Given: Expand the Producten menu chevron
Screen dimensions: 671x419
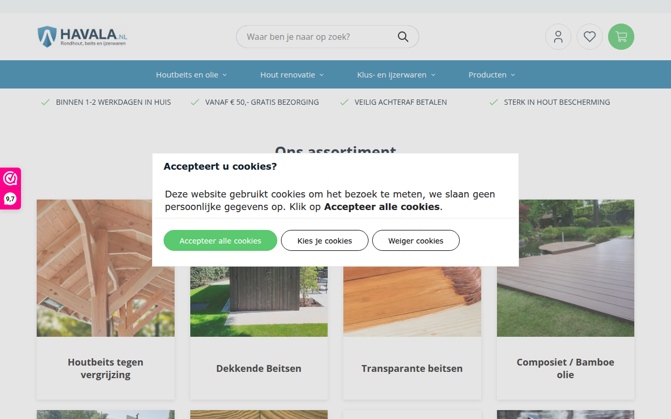Looking at the screenshot, I should (513, 75).
